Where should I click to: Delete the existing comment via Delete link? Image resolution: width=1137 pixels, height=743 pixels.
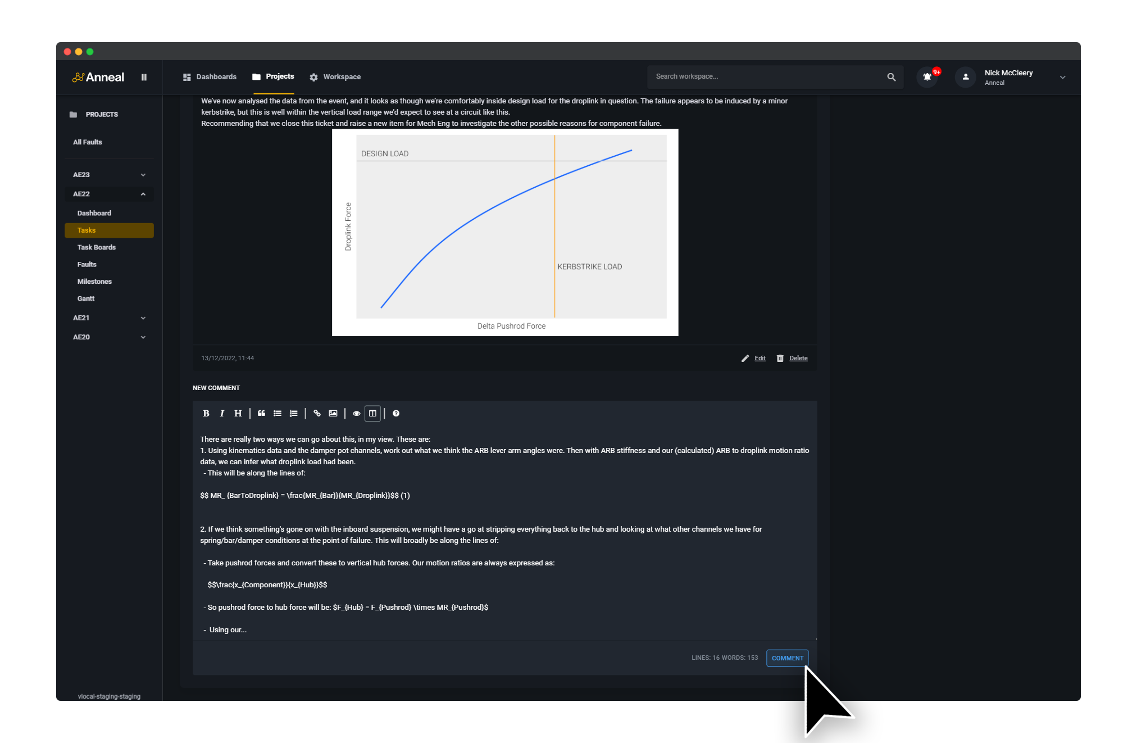click(x=798, y=358)
